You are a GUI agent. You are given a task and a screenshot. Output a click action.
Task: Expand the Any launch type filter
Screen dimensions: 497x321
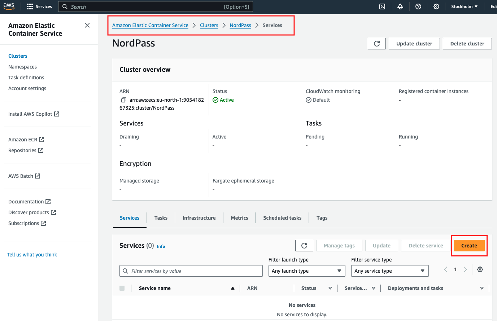coord(307,271)
